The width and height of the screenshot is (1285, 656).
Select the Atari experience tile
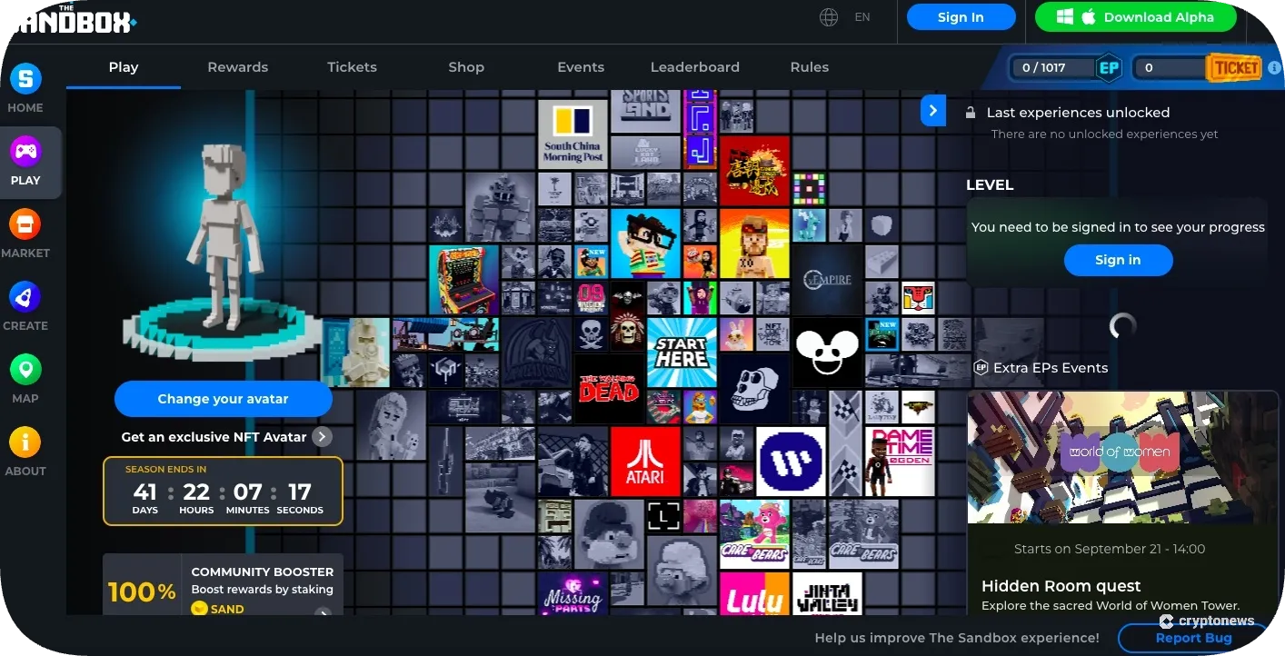(644, 462)
